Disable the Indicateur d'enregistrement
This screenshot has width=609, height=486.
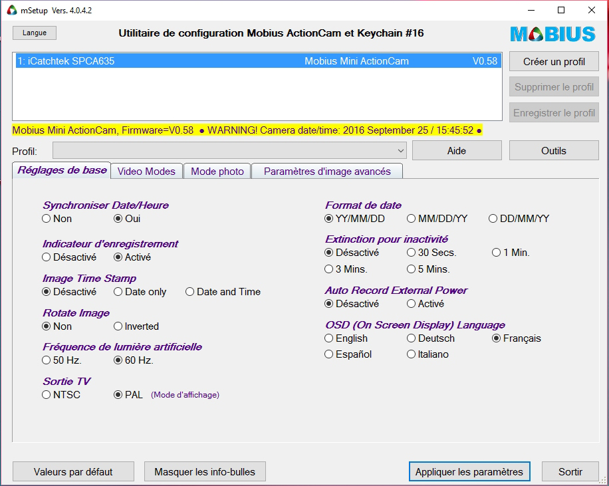click(69, 257)
